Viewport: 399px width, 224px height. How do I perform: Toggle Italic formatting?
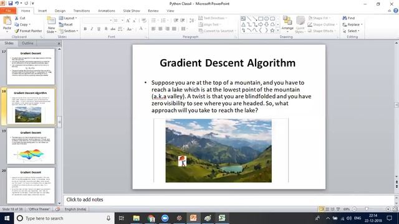click(x=92, y=29)
